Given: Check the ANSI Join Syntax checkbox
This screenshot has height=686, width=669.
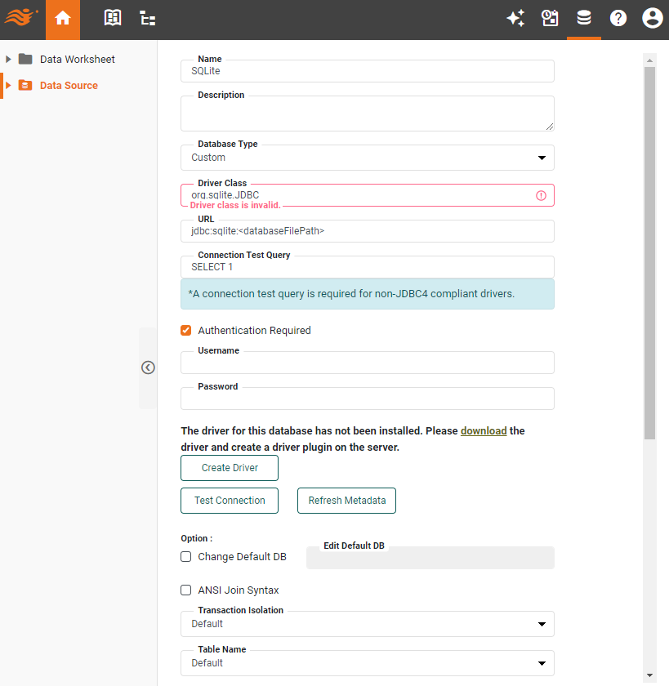Looking at the screenshot, I should 185,590.
